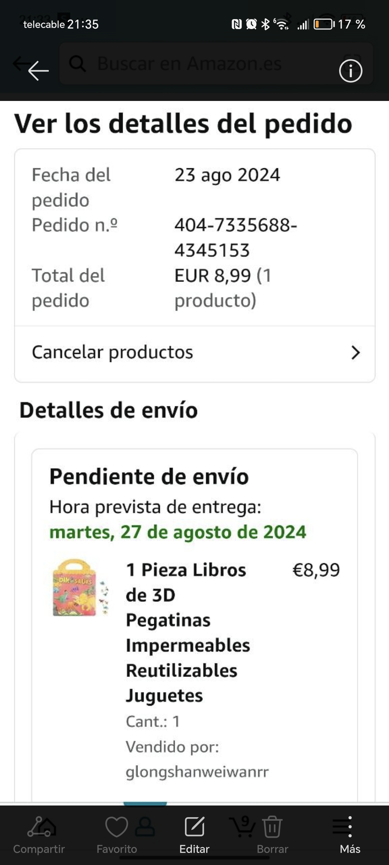Image resolution: width=389 pixels, height=865 pixels.
Task: Tap the magnifier search icon
Action: point(77,64)
